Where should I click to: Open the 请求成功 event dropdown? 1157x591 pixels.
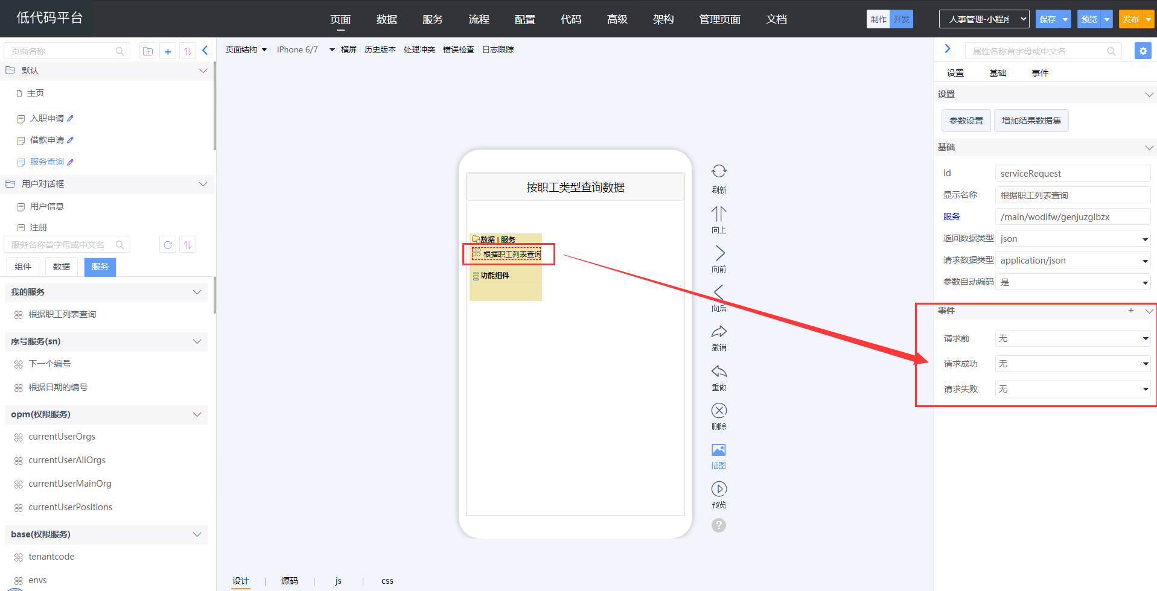pos(1073,364)
